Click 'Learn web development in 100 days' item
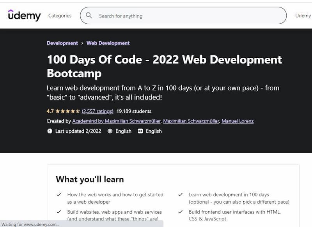Viewport: 312px width, 227px height. [x=239, y=198]
